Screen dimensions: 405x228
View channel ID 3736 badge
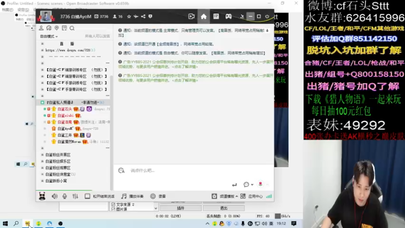coord(101,17)
